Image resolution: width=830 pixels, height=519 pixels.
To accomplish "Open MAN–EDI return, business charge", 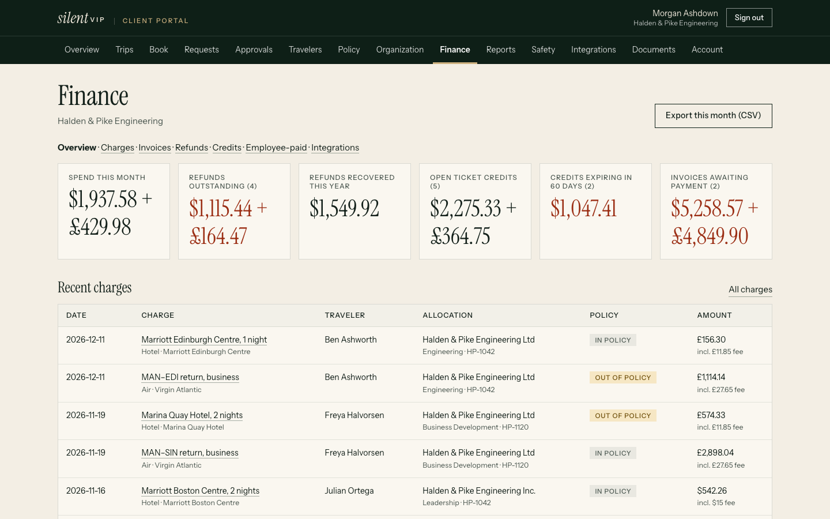I will [x=190, y=377].
